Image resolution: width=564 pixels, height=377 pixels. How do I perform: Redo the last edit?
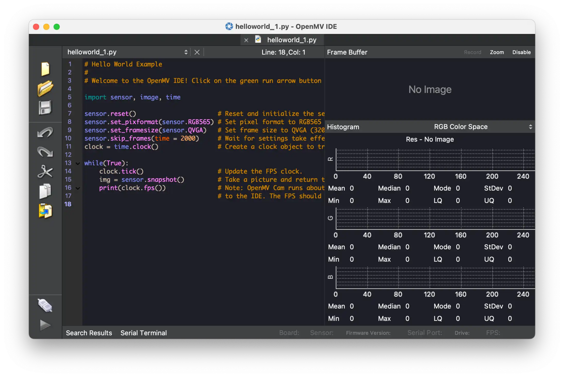(45, 152)
